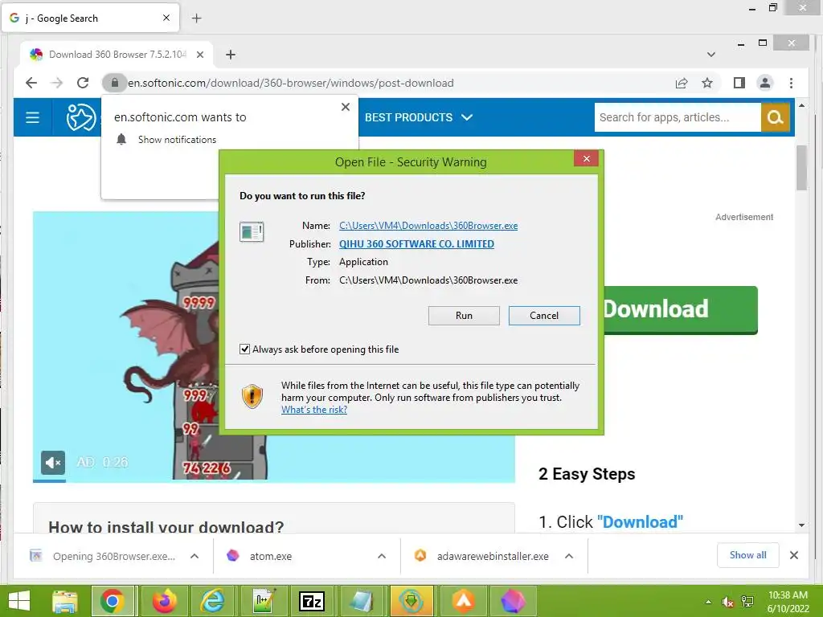Click the Search for apps, articles field
This screenshot has height=617, width=823.
tap(677, 117)
